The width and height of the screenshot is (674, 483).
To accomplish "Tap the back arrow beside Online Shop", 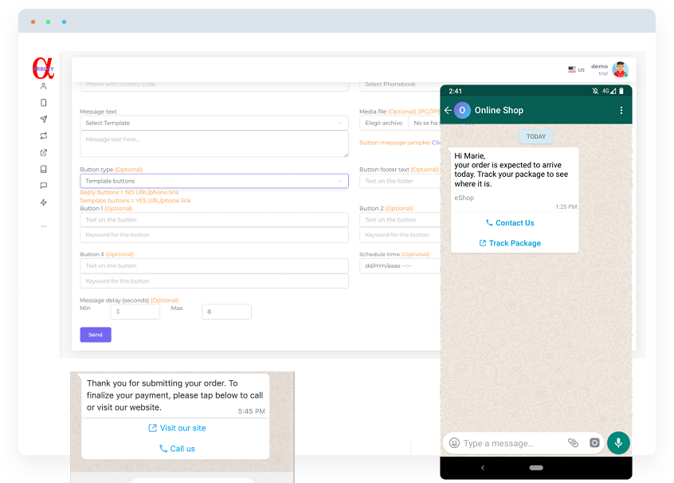I will (x=448, y=111).
